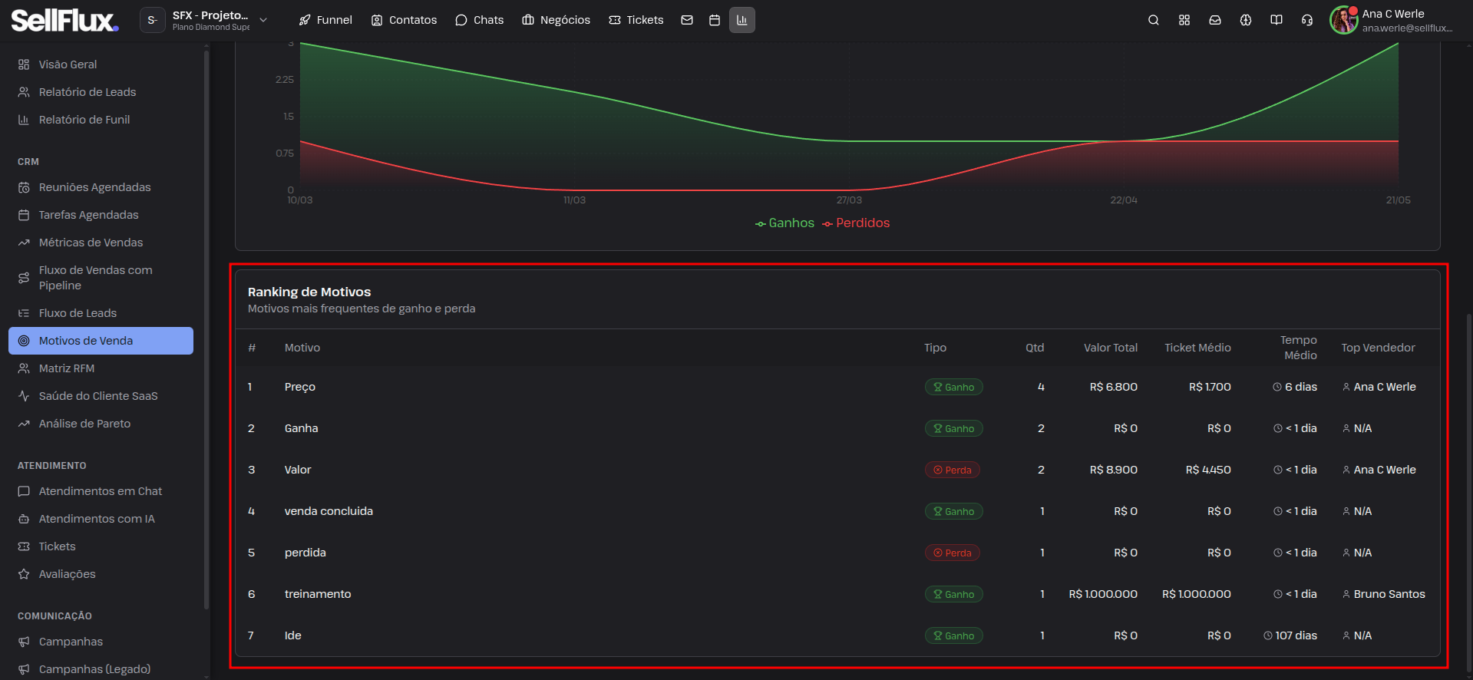Open the inbox tray icon in top bar
This screenshot has height=680, width=1473.
tap(1215, 20)
